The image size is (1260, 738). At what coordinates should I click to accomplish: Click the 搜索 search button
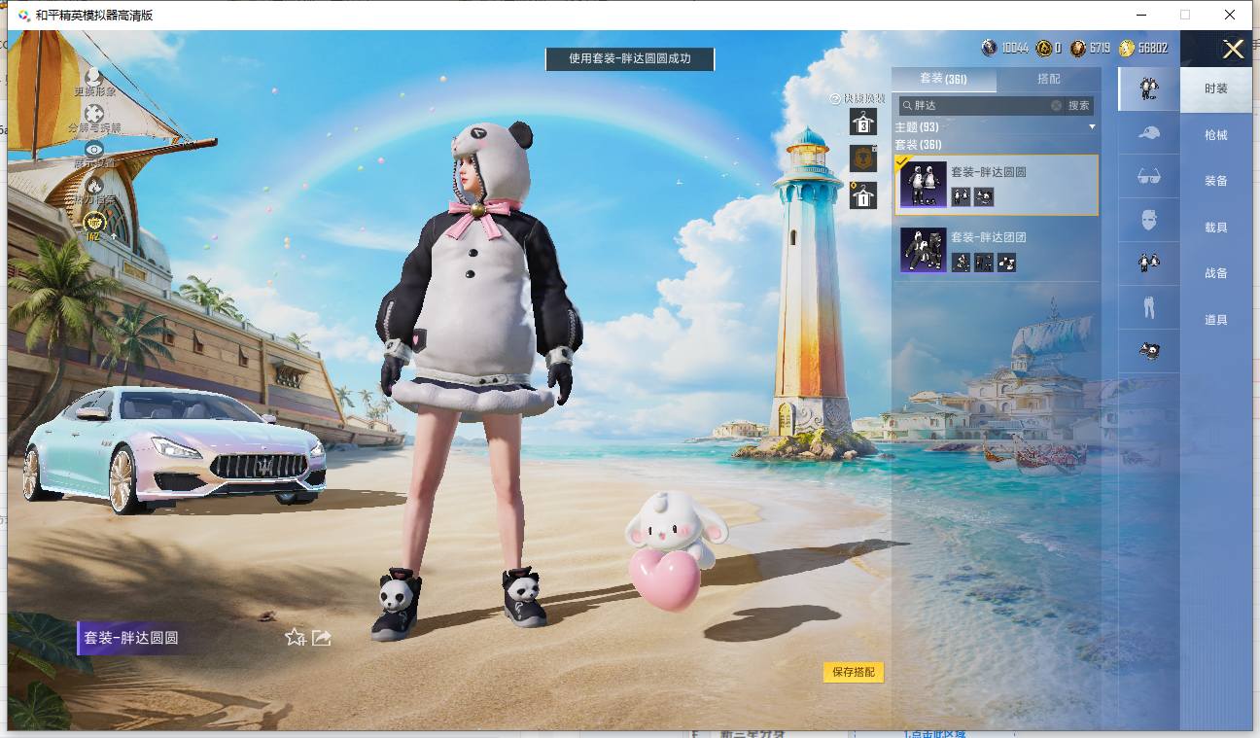1079,105
